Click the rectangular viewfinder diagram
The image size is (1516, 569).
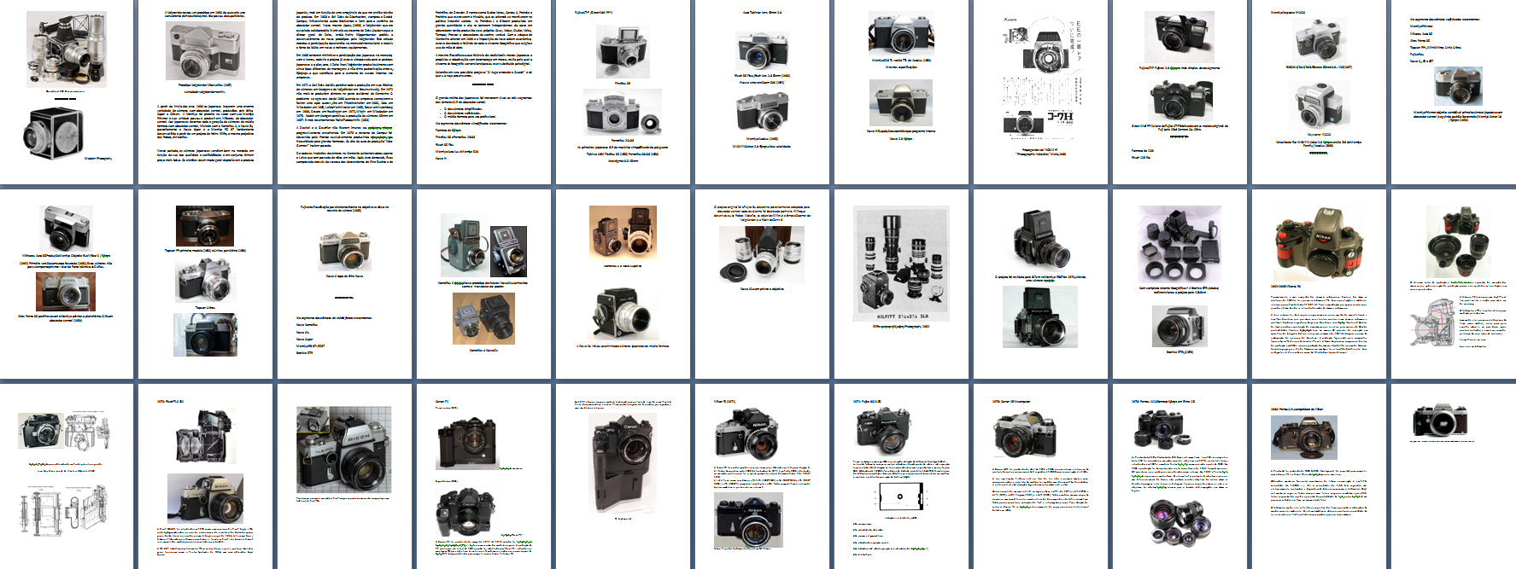pyautogui.click(x=899, y=496)
